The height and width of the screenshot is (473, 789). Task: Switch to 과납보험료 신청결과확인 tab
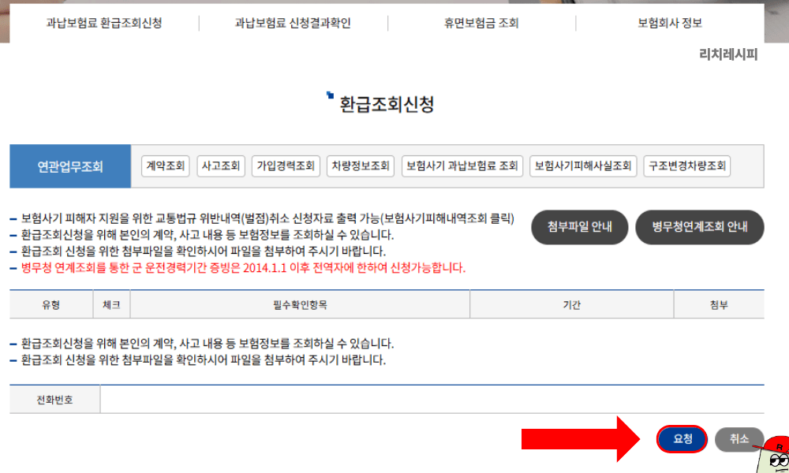[x=293, y=23]
